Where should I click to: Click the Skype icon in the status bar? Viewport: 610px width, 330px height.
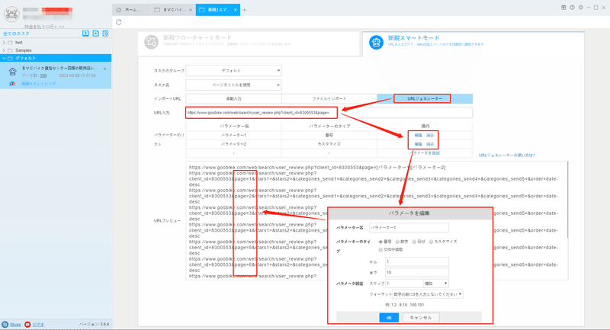(x=5, y=324)
